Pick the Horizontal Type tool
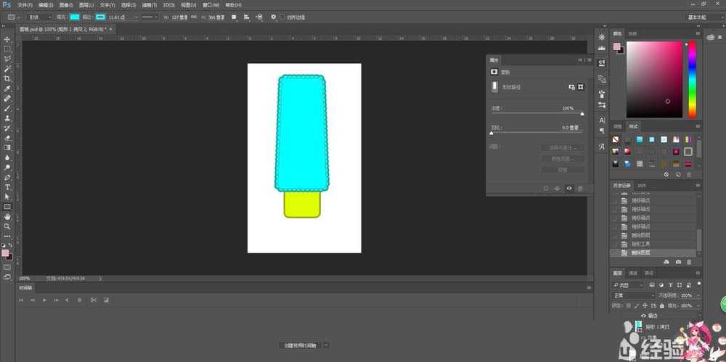 point(7,186)
